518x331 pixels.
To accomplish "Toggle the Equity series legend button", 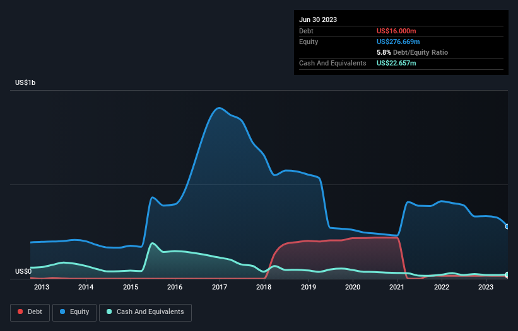I will coord(74,312).
